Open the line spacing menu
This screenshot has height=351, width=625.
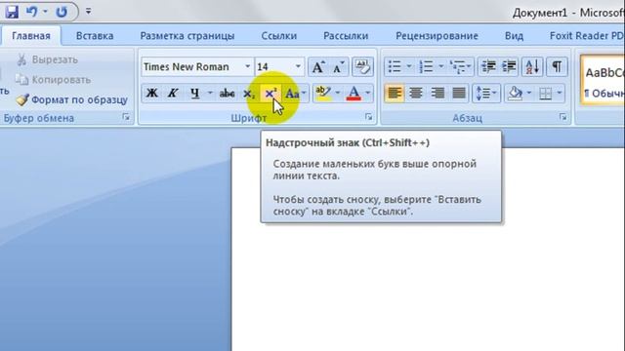coord(486,94)
